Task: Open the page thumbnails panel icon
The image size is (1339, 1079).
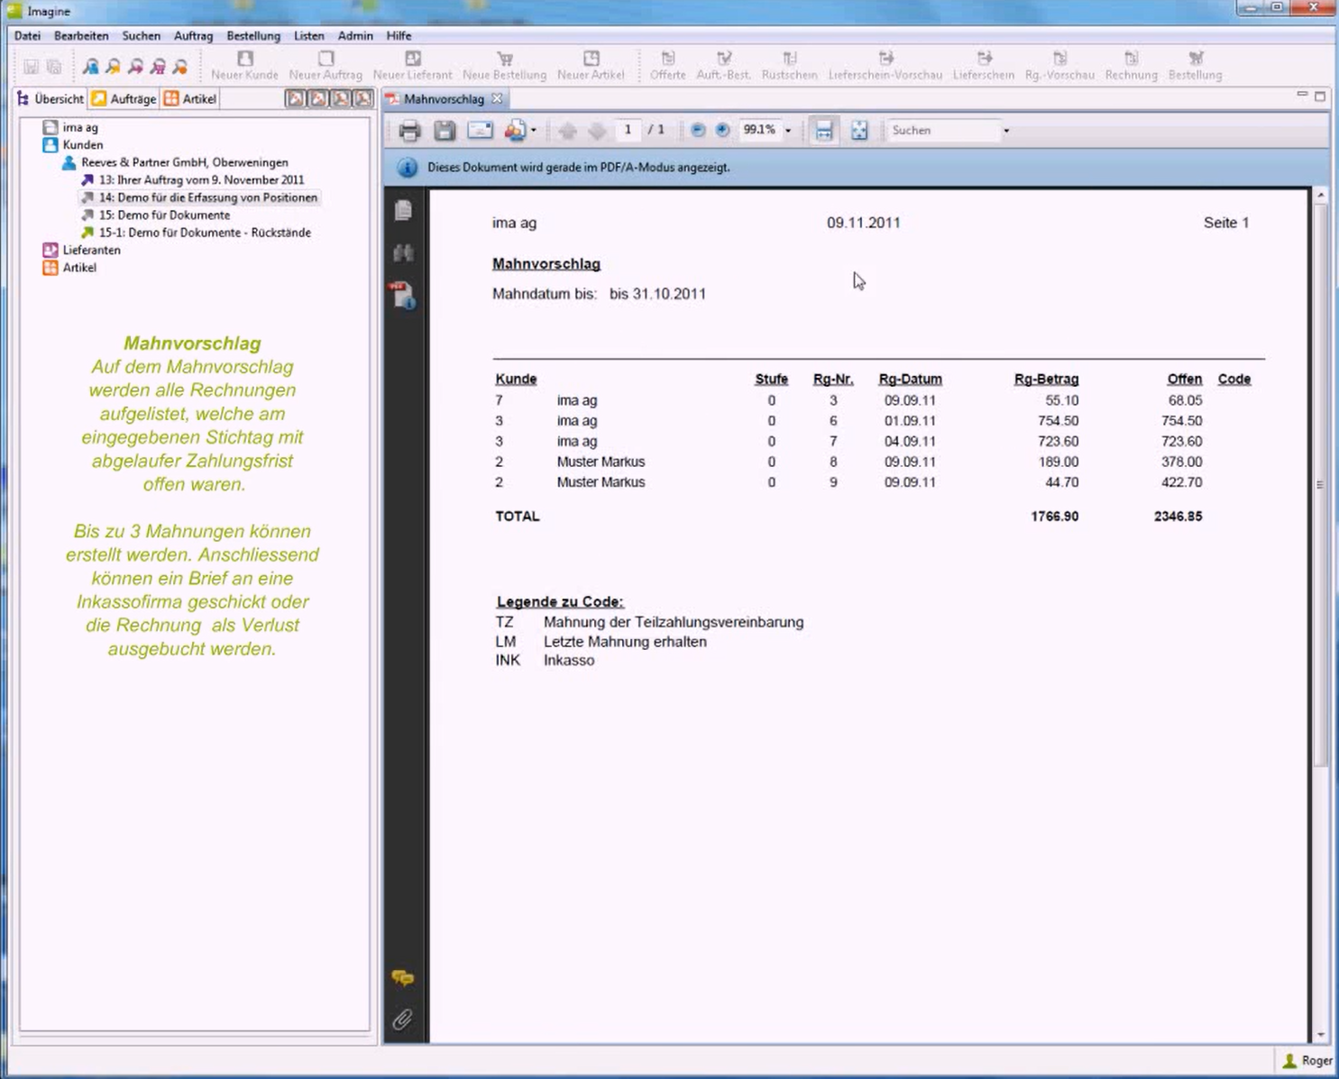Action: 403,210
